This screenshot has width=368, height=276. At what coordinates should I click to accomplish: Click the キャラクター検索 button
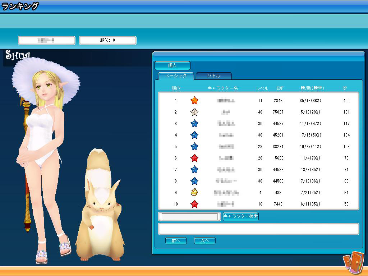(x=240, y=216)
